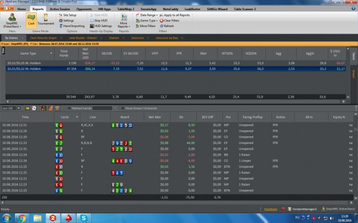
Task: Open Game Type filter dropdown
Action: pos(147,20)
